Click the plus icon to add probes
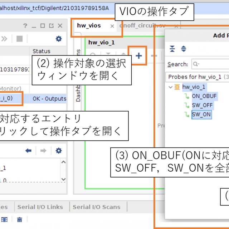The height and width of the screenshot is (229, 229). (138, 56)
